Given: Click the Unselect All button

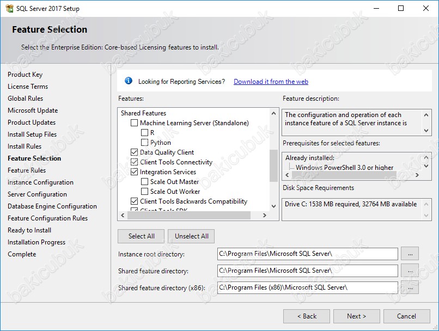Looking at the screenshot, I should tap(192, 236).
